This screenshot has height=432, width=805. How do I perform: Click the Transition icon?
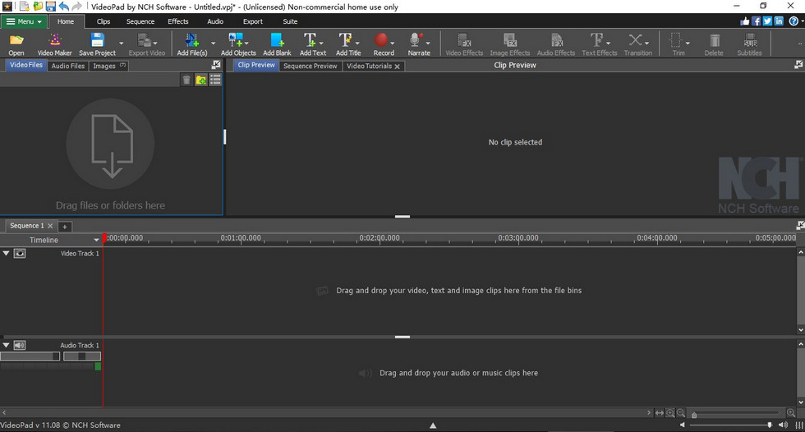click(635, 40)
